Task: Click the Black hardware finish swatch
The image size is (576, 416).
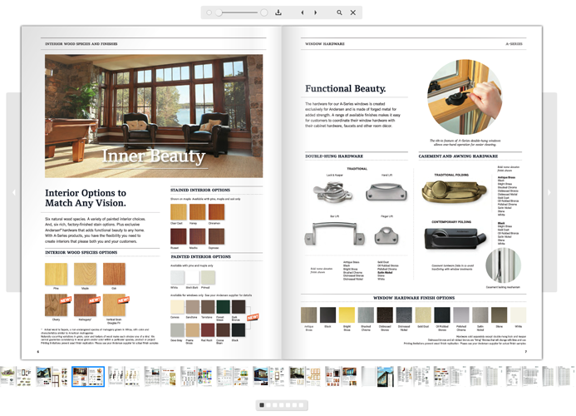Action: click(327, 314)
